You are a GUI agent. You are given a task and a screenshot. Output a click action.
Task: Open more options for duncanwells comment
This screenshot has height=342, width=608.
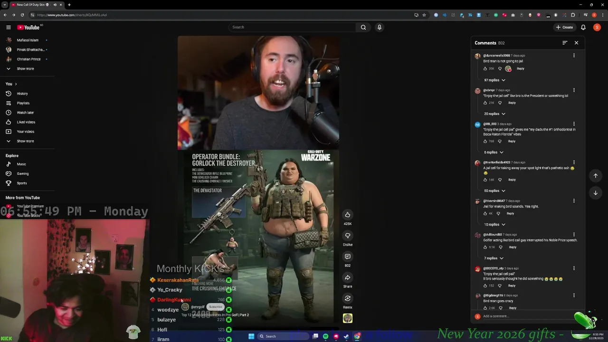574,56
